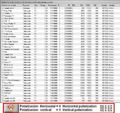
Task: Uncheck the MarcoPolo service checkbox
Action: (3, 11)
